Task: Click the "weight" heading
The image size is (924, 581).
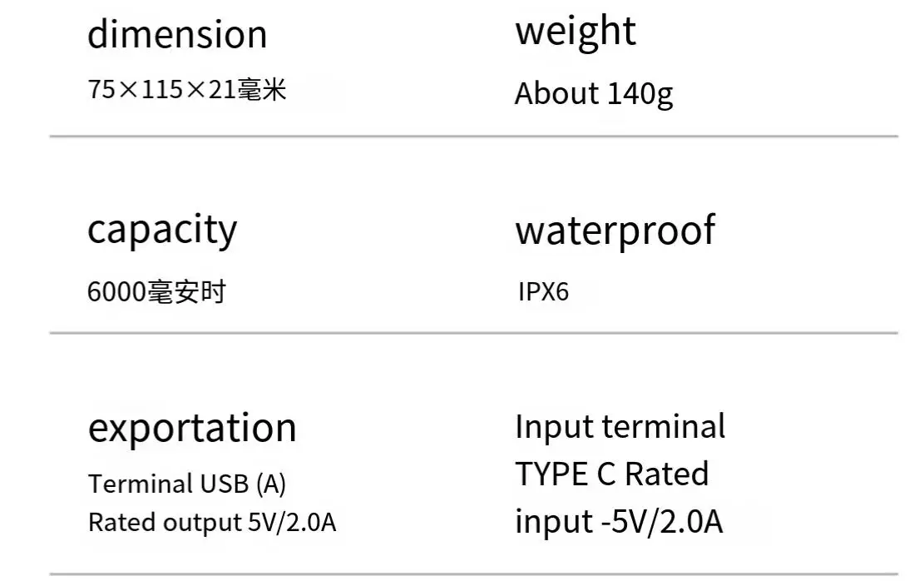Action: click(576, 32)
